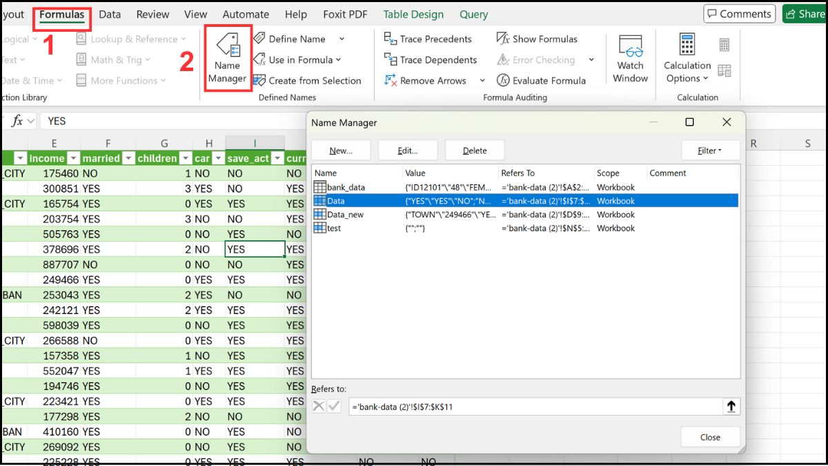This screenshot has width=828, height=466.
Task: Collapse the Refers to field with the arrow
Action: coord(731,406)
